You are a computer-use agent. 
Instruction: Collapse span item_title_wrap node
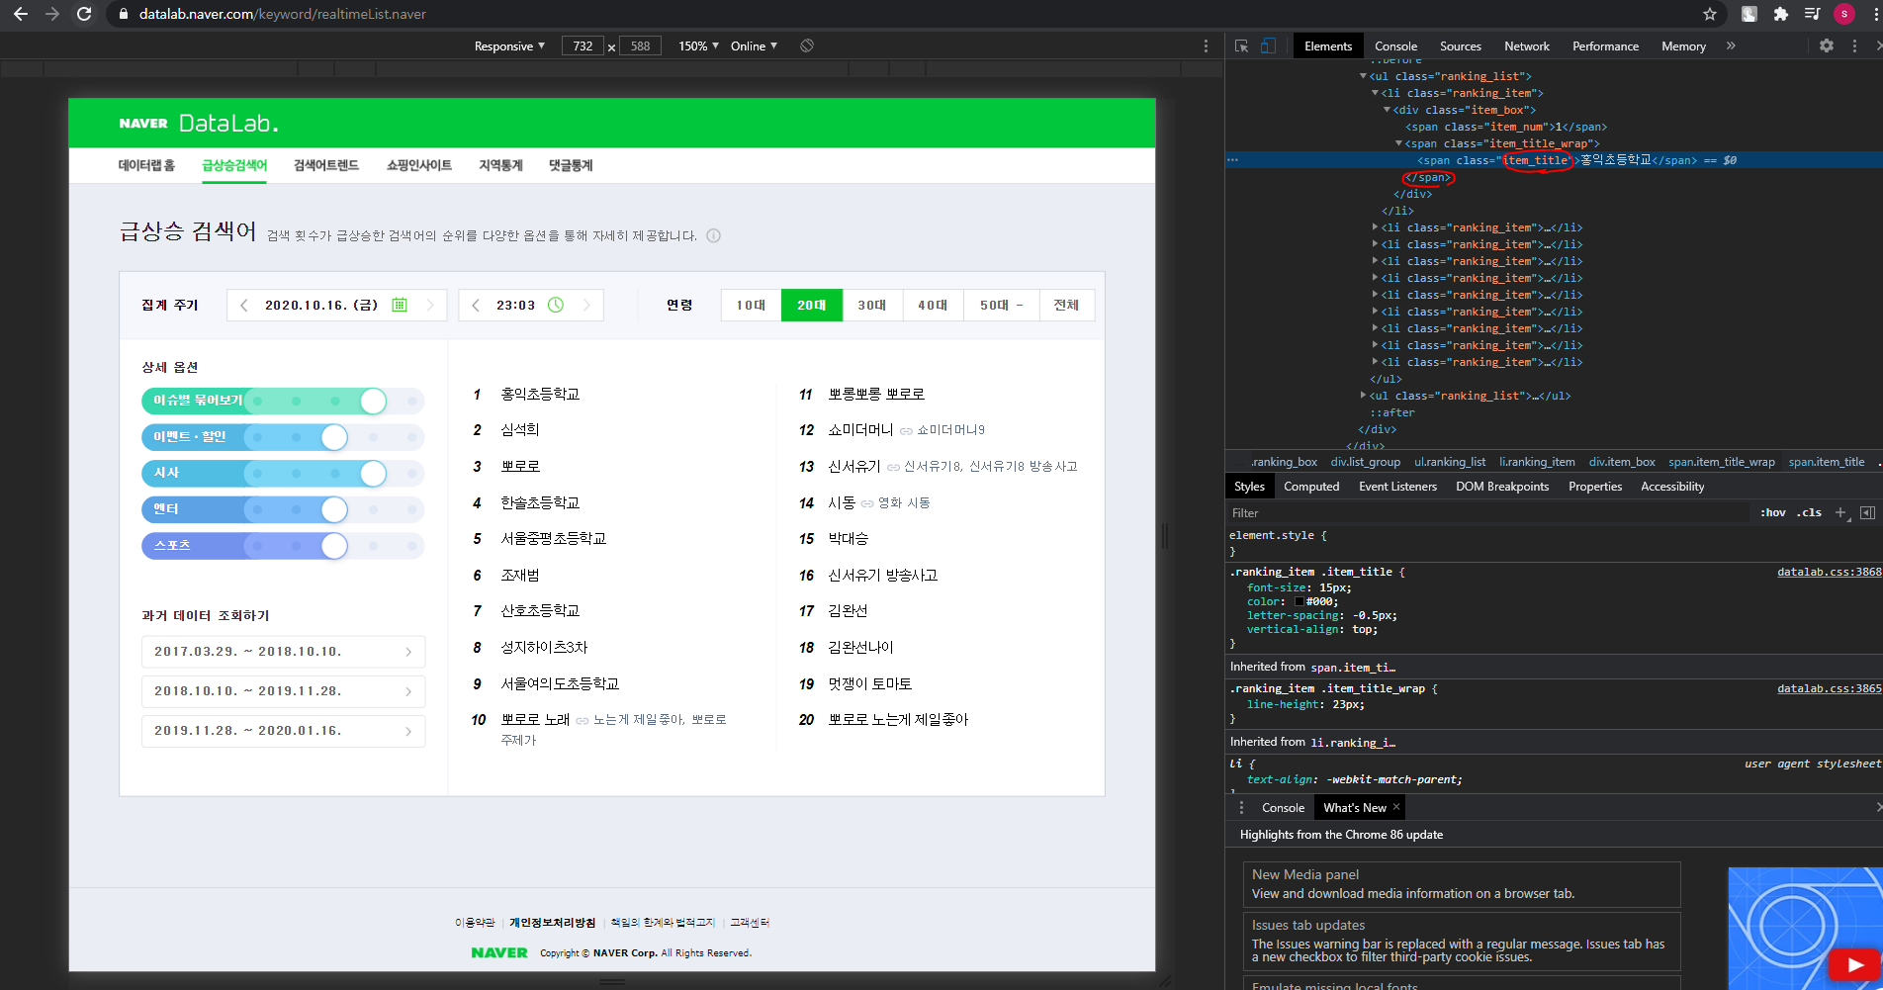pyautogui.click(x=1398, y=143)
